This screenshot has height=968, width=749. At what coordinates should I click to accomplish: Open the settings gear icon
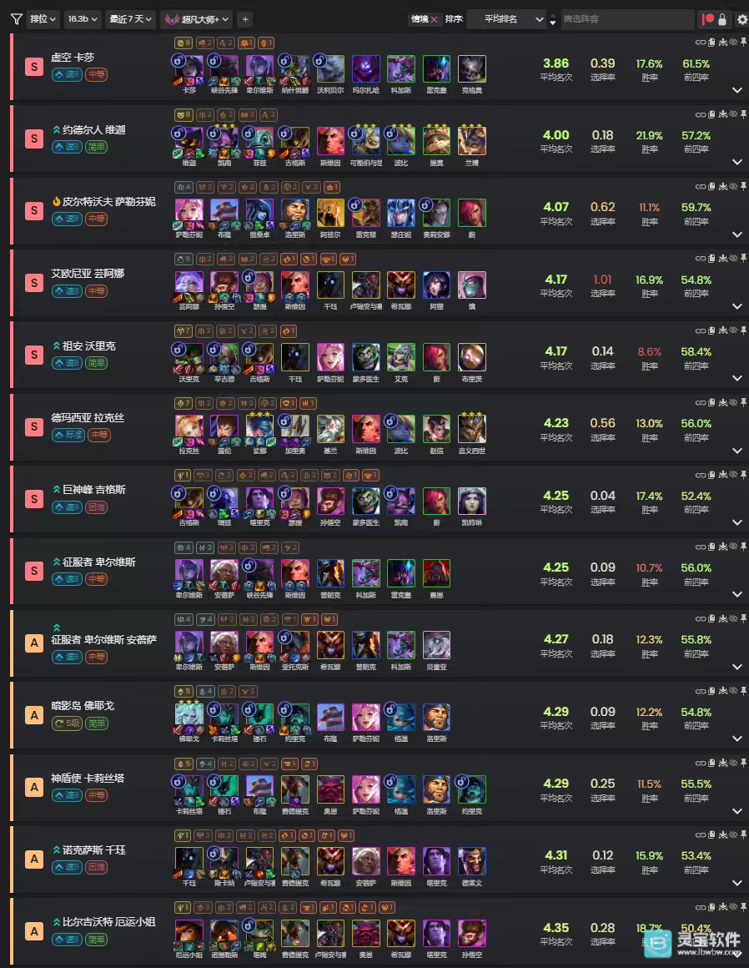(742, 20)
